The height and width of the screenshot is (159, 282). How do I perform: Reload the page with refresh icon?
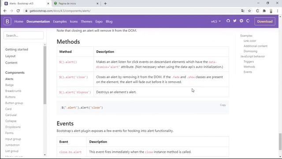(x=18, y=11)
